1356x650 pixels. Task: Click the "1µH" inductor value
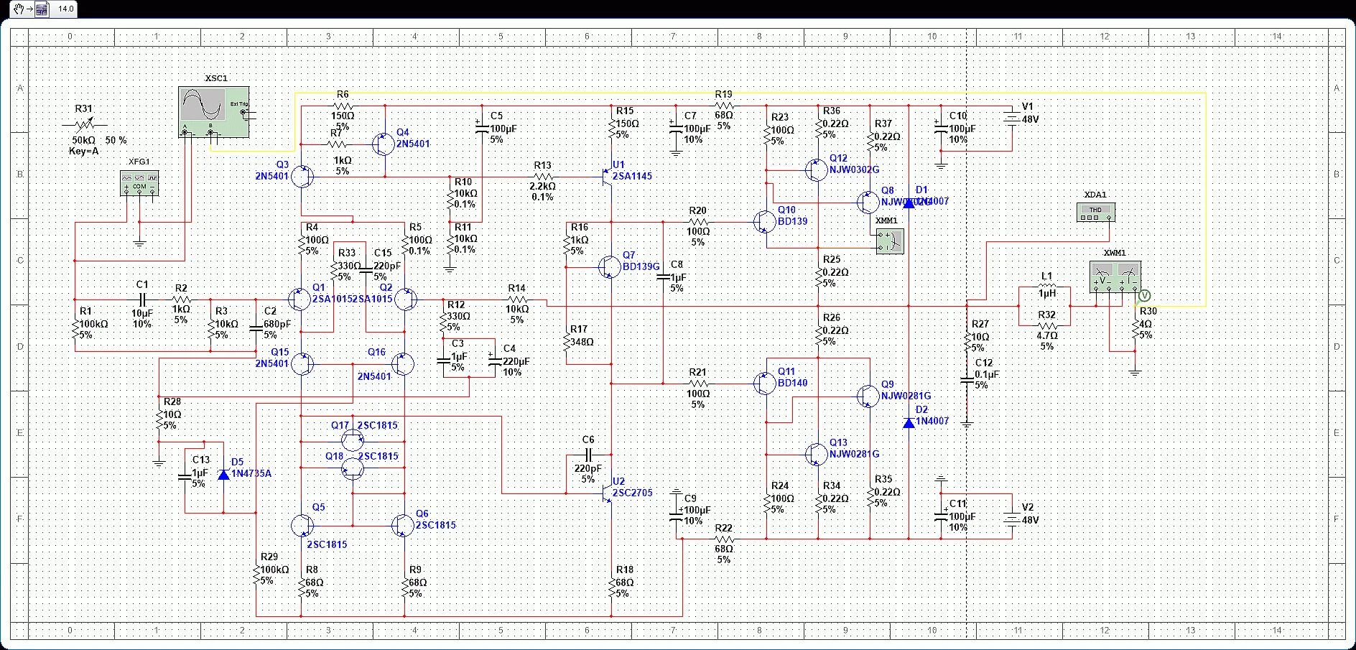pos(1047,293)
